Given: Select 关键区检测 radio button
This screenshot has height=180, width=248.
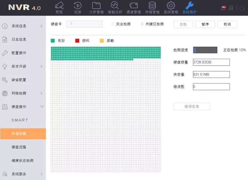Looking at the screenshot, I should [142, 24].
